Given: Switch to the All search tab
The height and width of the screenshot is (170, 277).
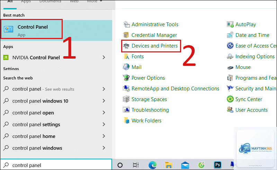Looking at the screenshot, I should point(10,1).
